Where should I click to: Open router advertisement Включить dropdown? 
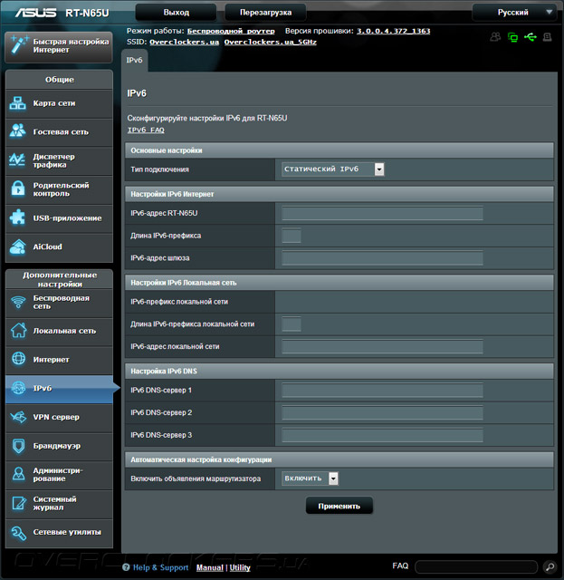point(310,478)
